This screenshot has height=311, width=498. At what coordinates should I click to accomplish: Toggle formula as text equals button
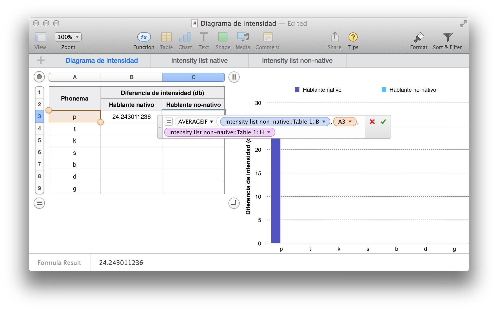[168, 122]
